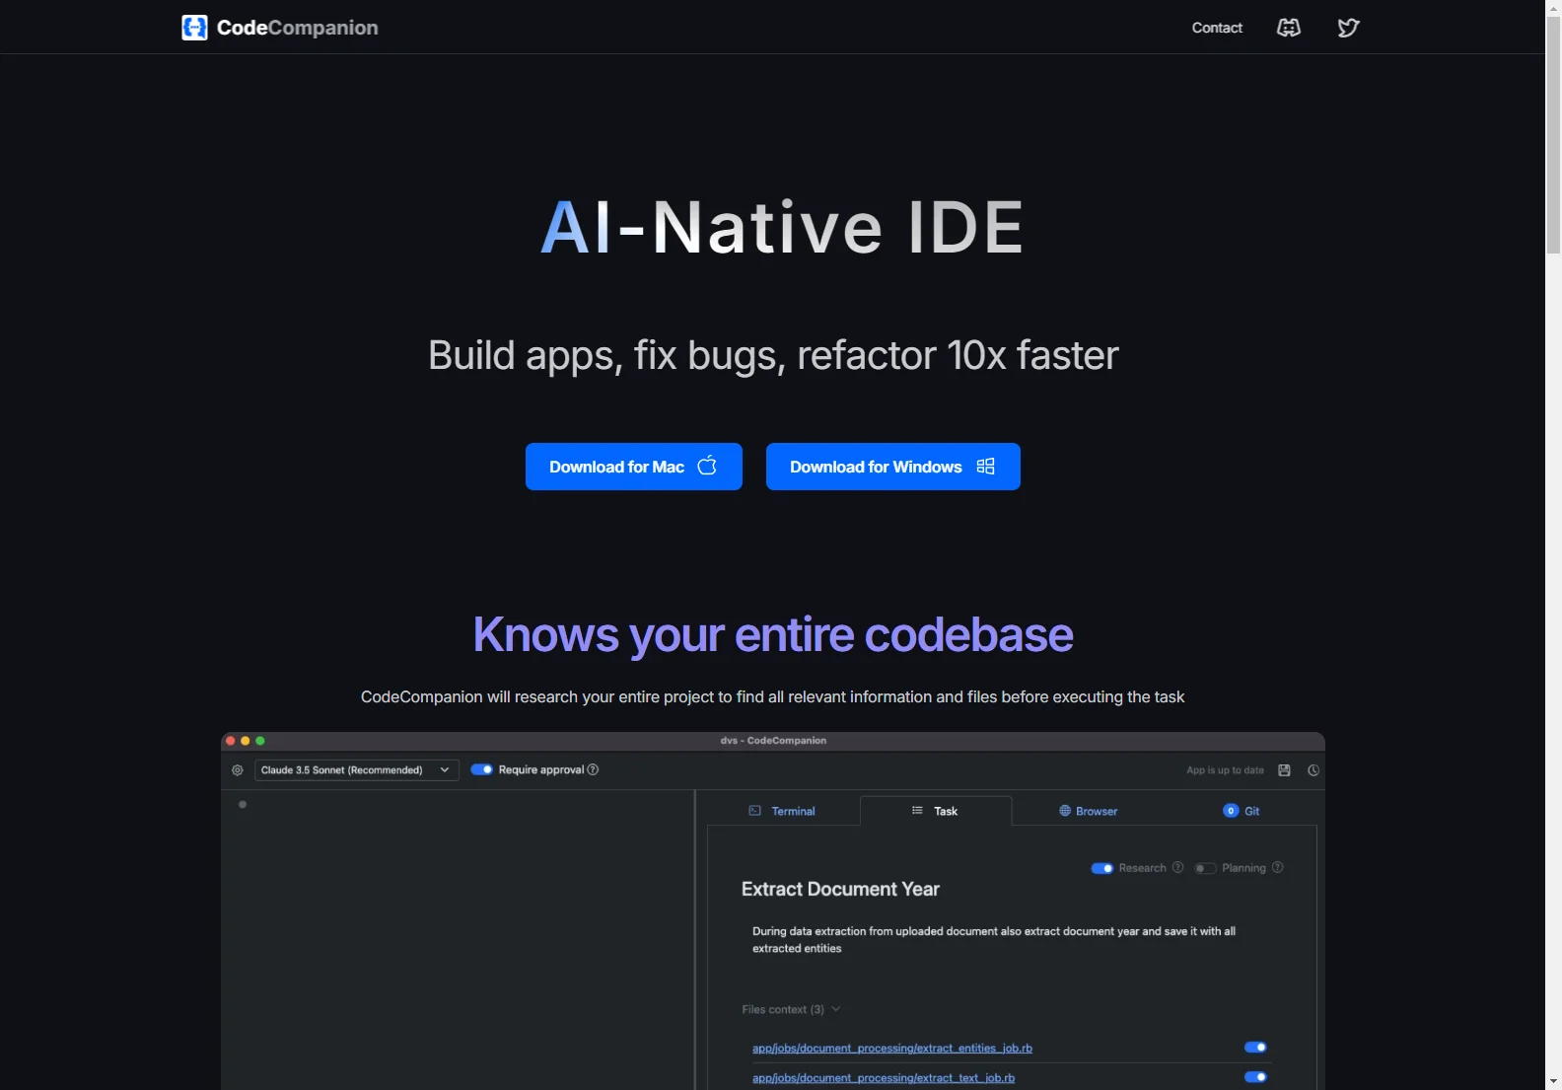Screen dimensions: 1562x1090
Task: Switch to the Git tab
Action: [1242, 811]
